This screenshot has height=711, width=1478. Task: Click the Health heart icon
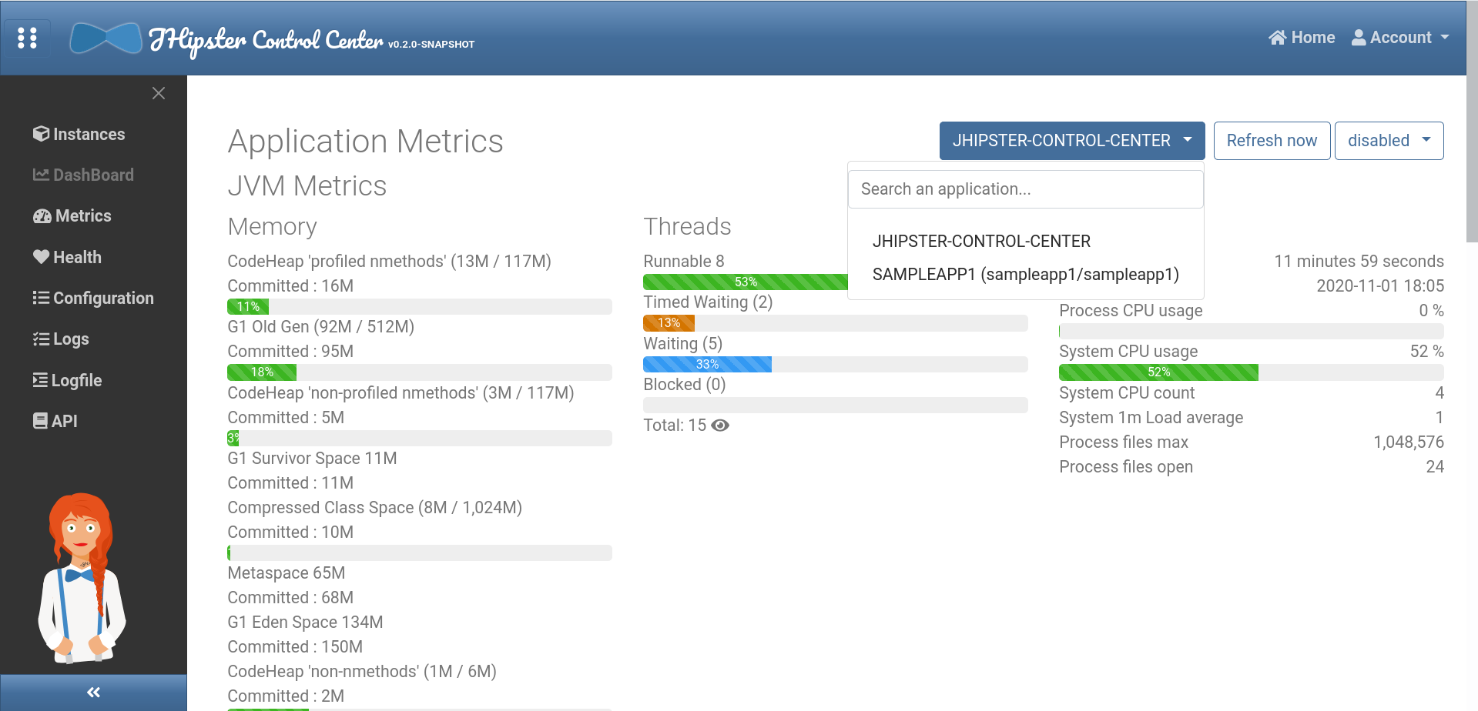pyautogui.click(x=41, y=257)
